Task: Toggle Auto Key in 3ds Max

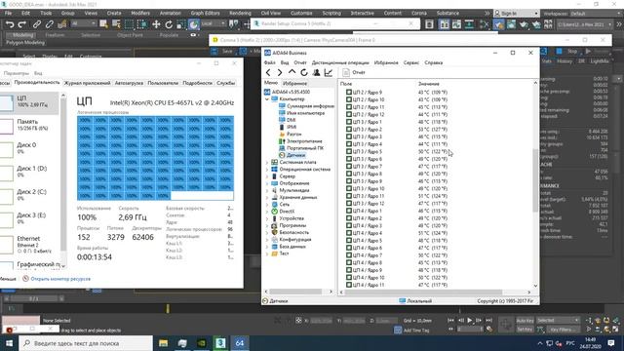Action: pos(525,321)
